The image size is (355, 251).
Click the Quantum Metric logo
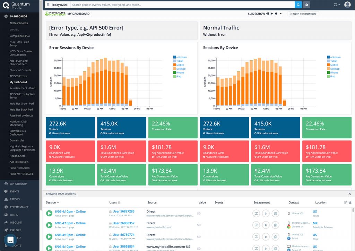[16, 6]
